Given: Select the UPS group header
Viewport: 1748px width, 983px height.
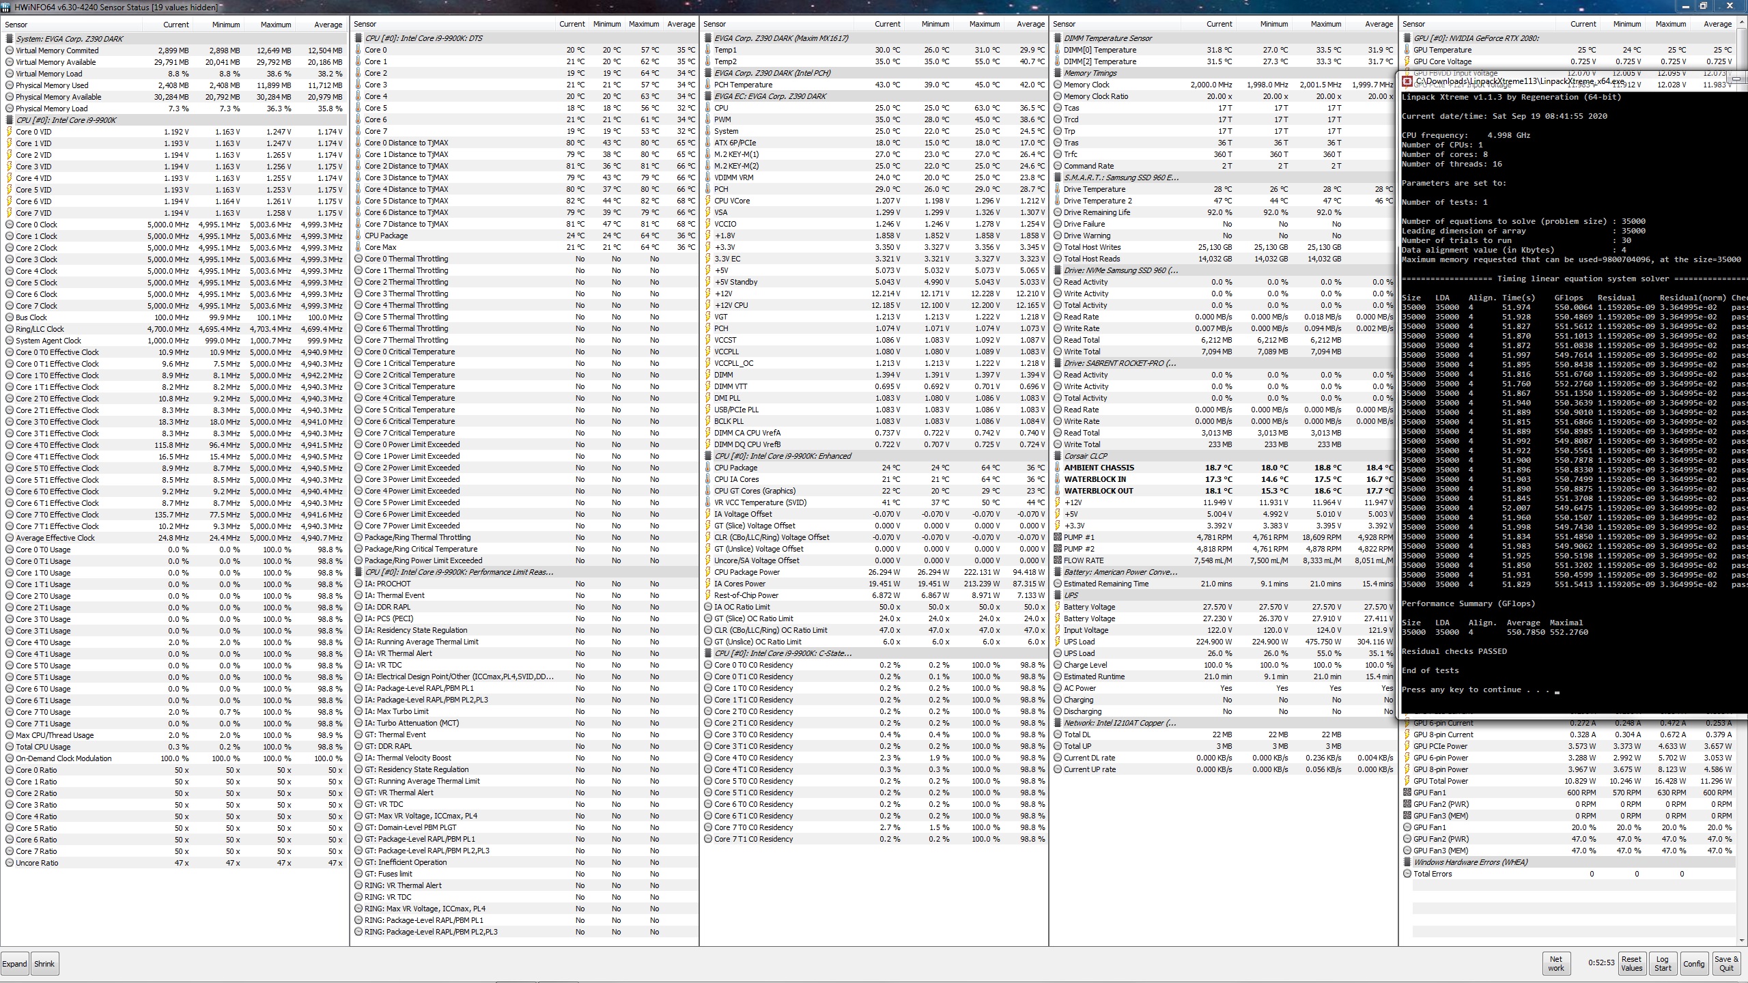Looking at the screenshot, I should point(1224,595).
